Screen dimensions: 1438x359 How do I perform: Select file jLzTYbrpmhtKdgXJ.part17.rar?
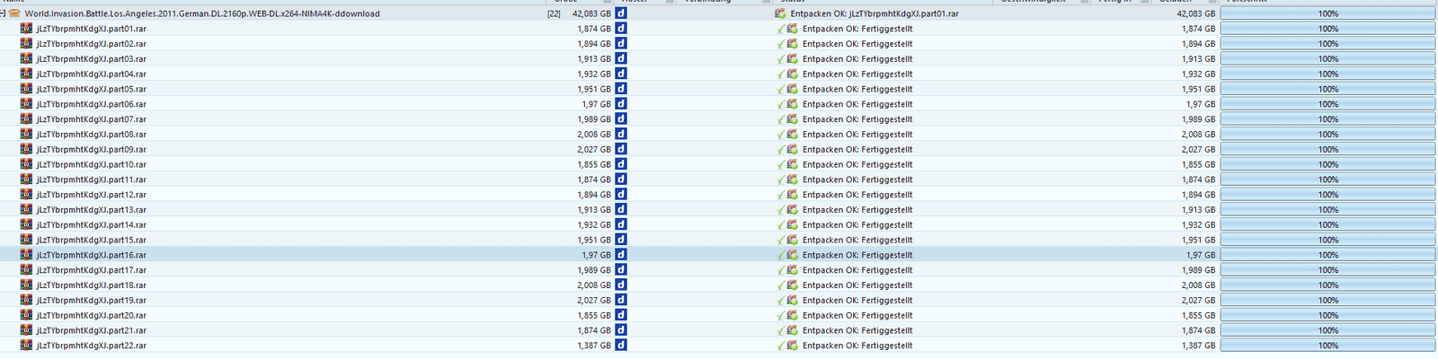[x=92, y=270]
